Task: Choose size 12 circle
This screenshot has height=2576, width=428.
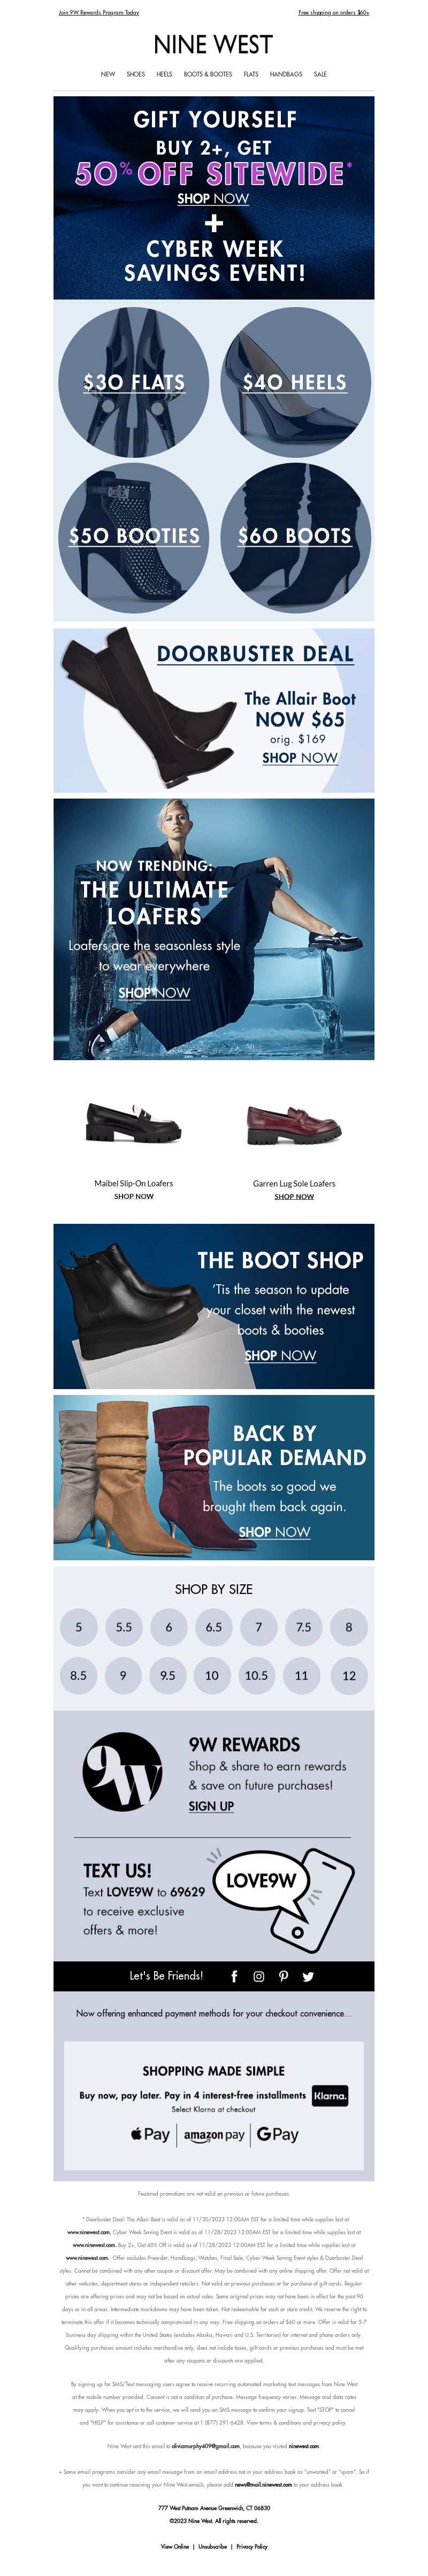Action: point(348,1675)
